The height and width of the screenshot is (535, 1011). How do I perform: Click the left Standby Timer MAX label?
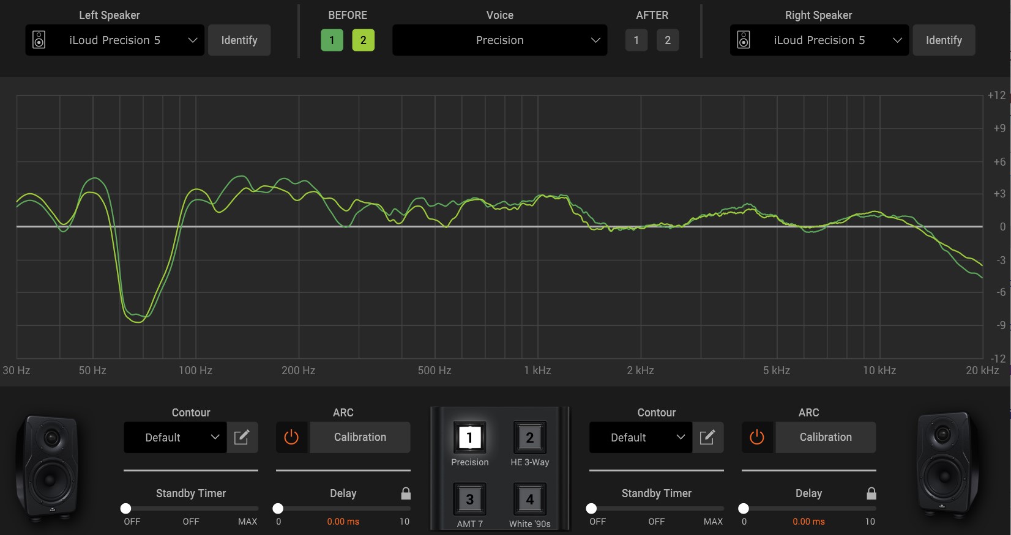click(x=248, y=522)
